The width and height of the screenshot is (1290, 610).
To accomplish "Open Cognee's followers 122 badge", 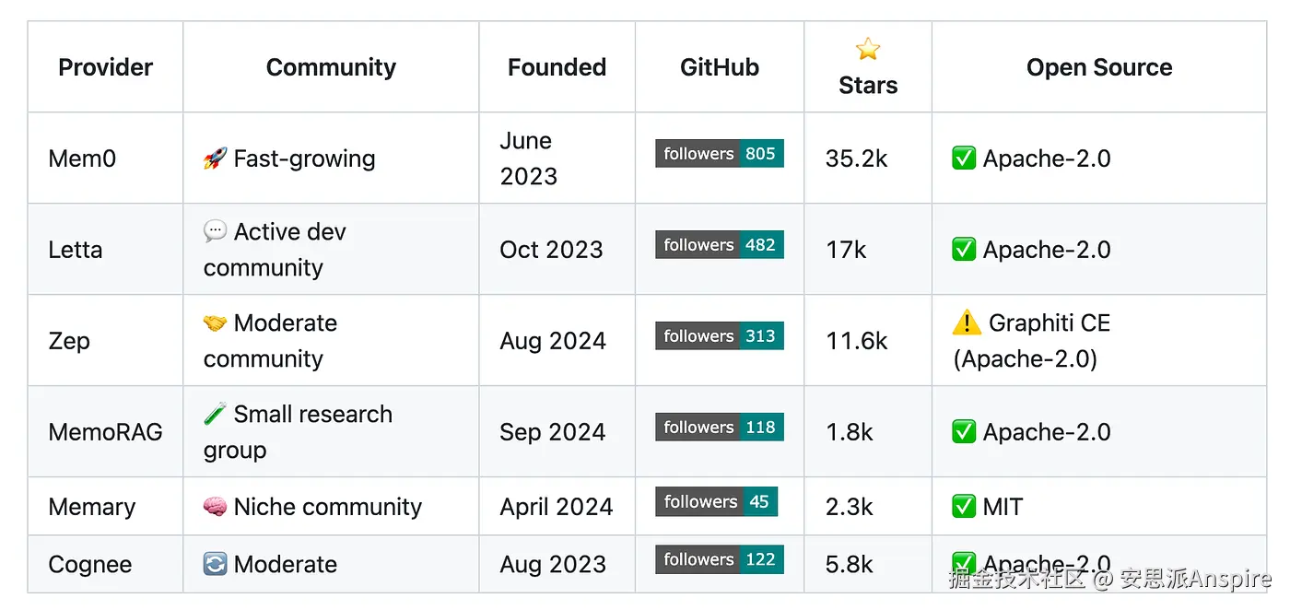I will [720, 559].
